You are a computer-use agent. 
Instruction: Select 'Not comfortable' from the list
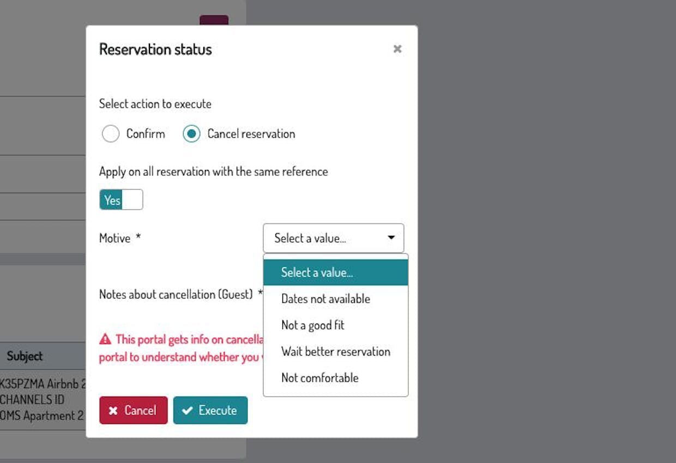point(320,378)
